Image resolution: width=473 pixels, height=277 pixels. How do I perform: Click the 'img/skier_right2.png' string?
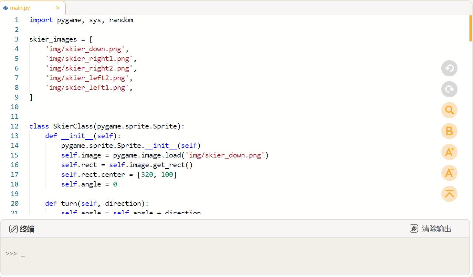[89, 68]
